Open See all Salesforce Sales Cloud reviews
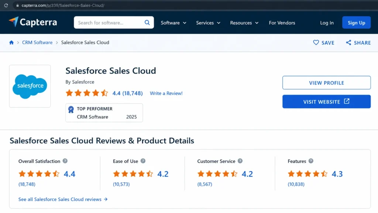 63,199
